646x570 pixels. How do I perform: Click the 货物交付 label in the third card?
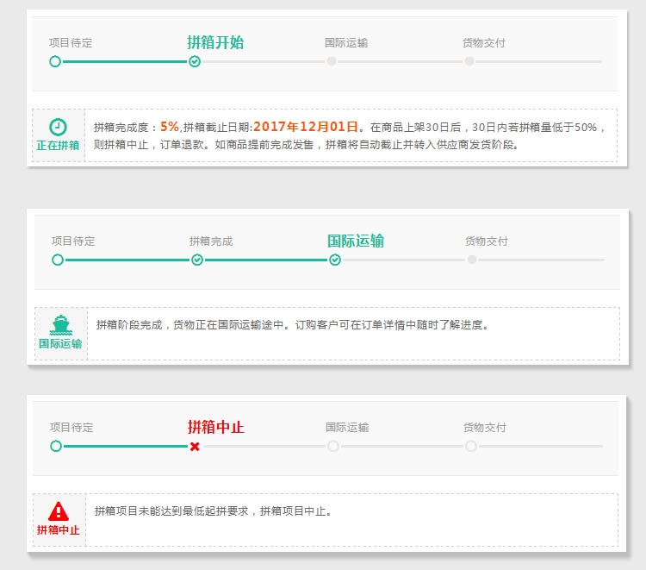485,428
